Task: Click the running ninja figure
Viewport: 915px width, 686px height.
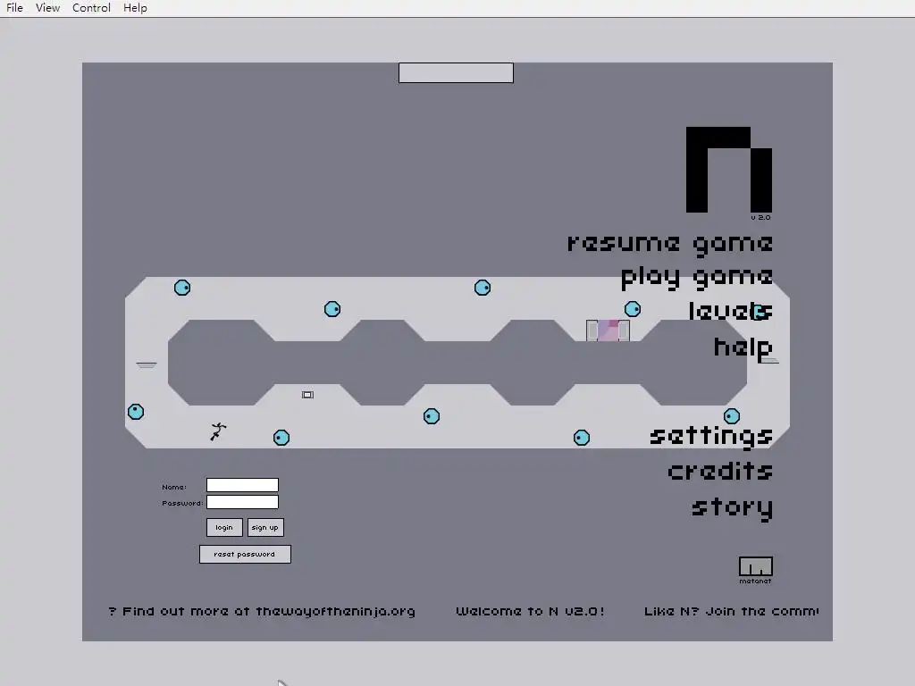Action: point(218,431)
